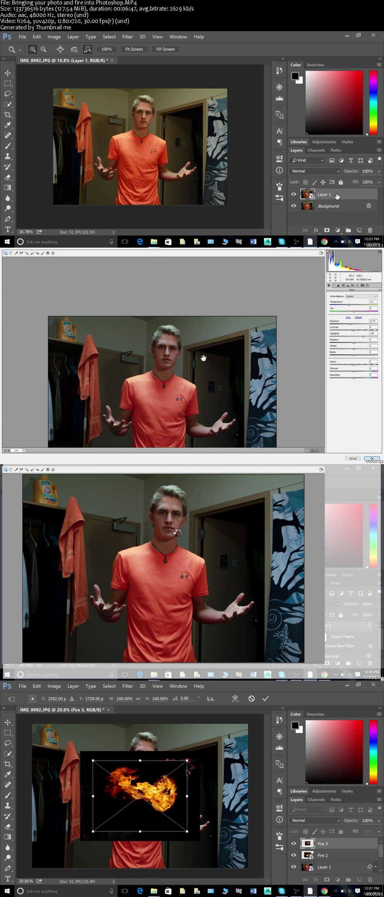Click the Temperature slider handle
The height and width of the screenshot is (897, 384).
coord(349,305)
